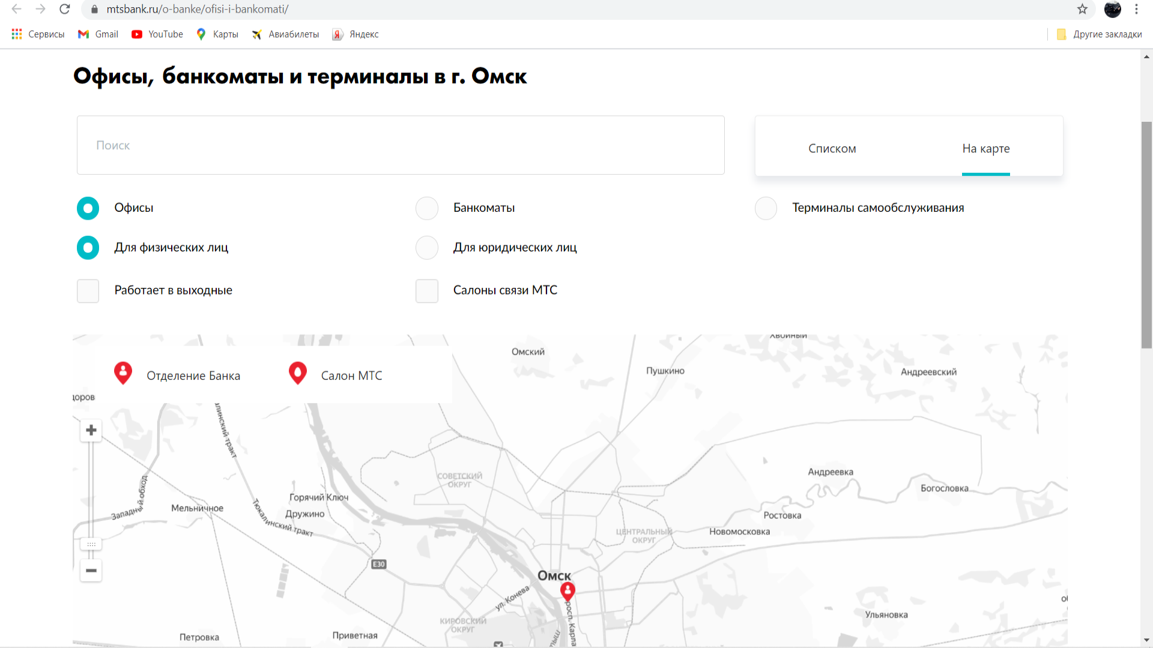This screenshot has height=648, width=1153.
Task: Click scrollbar up arrow
Action: pyautogui.click(x=1146, y=57)
